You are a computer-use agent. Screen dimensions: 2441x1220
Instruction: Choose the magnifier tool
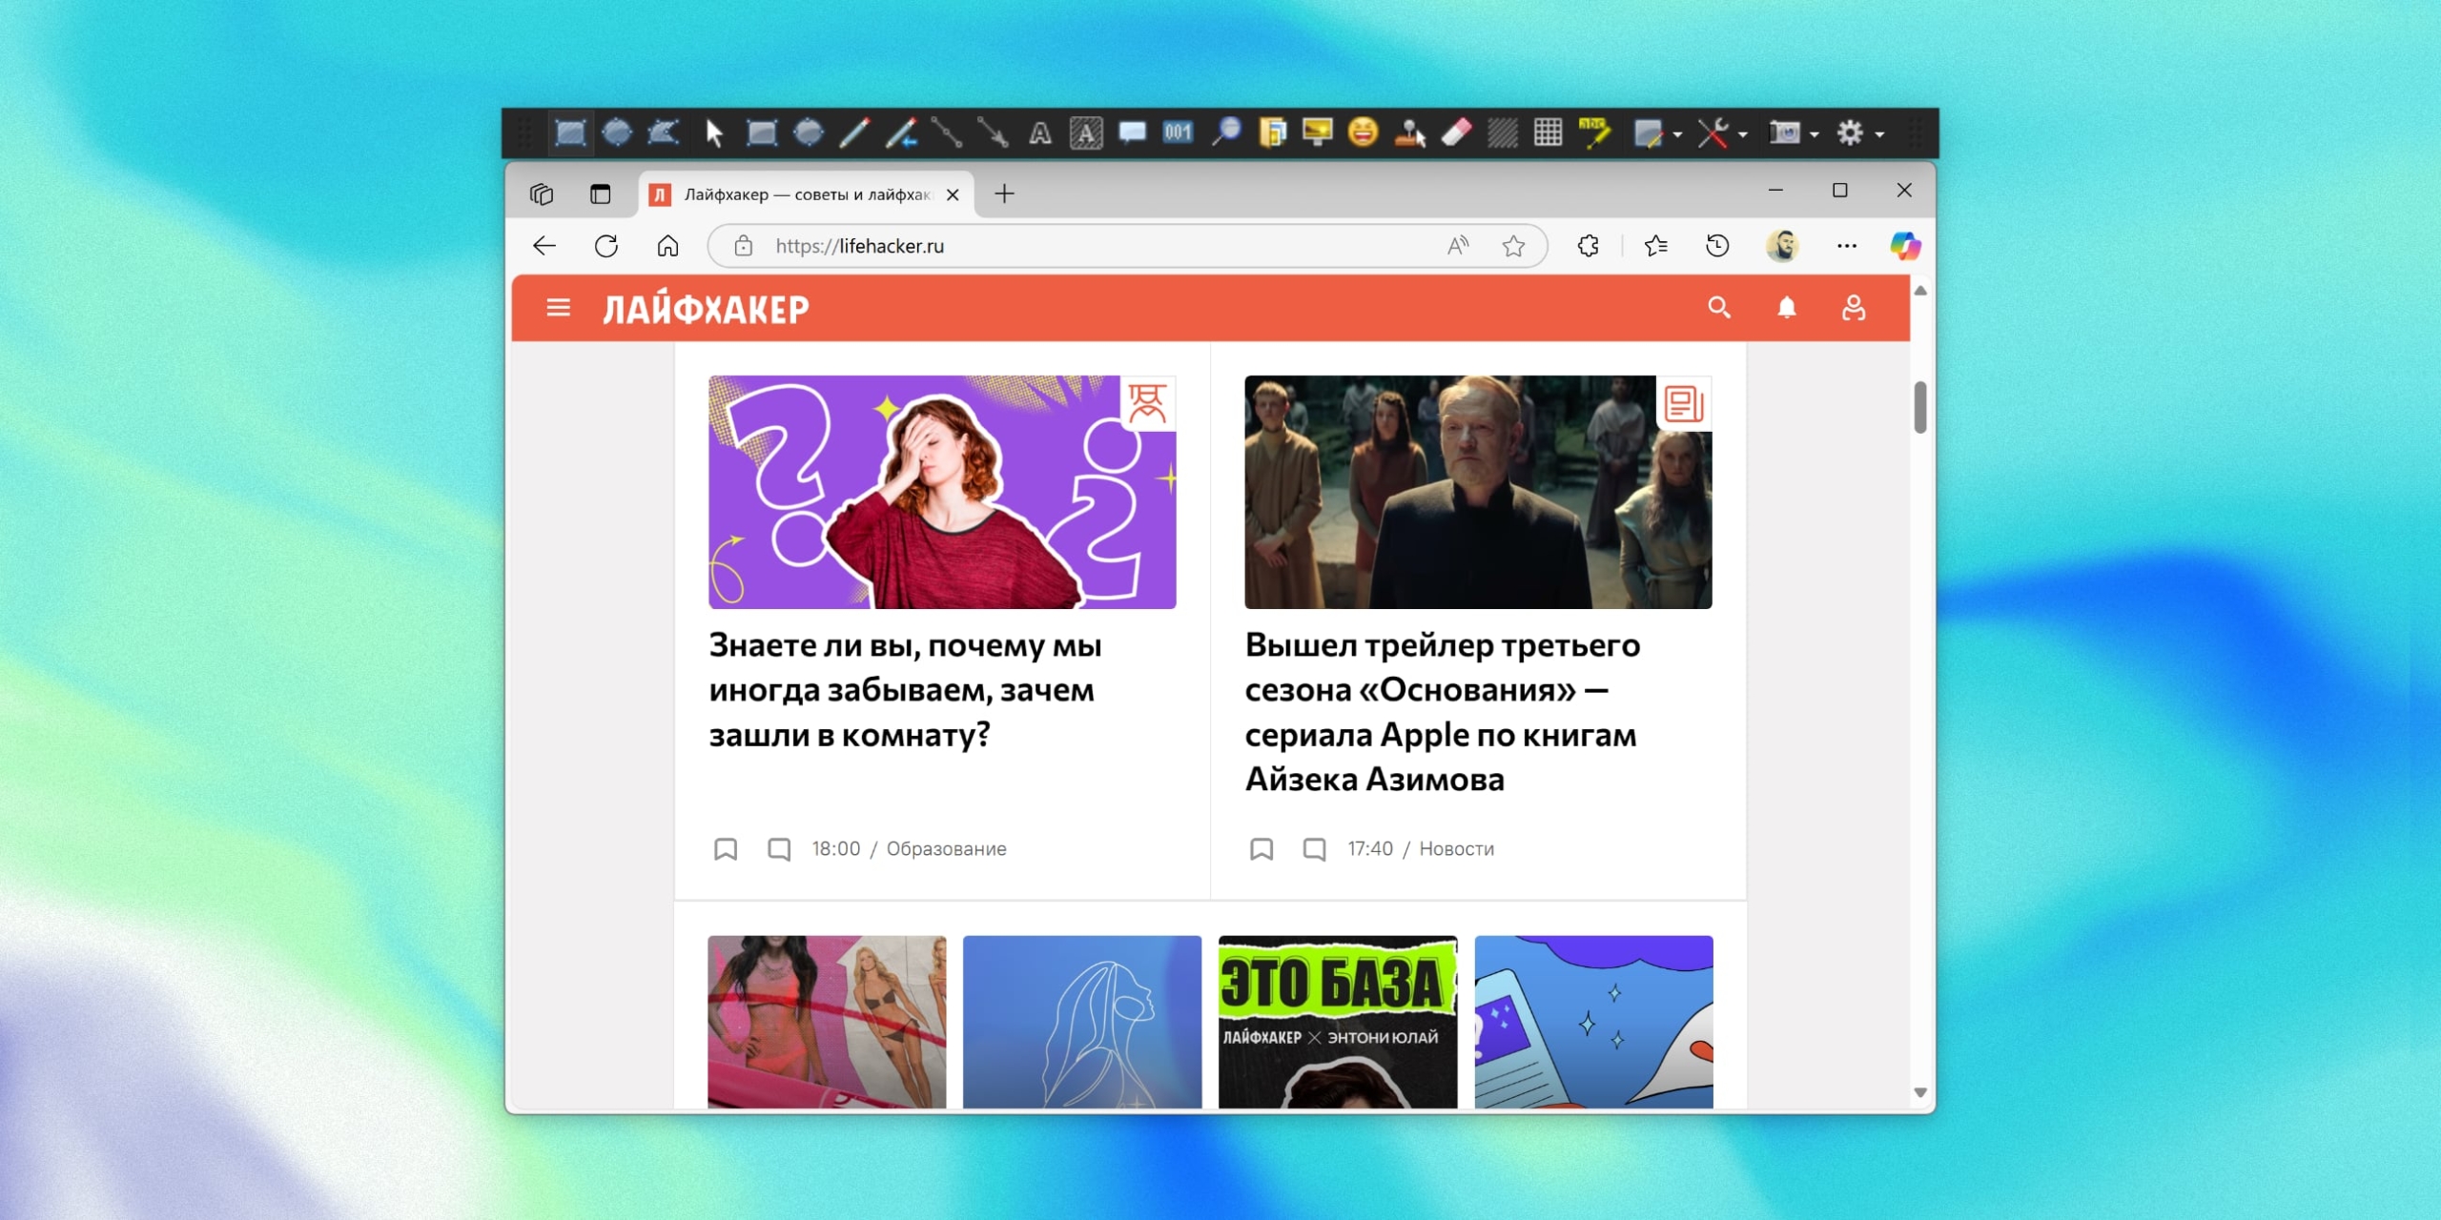(x=1225, y=132)
